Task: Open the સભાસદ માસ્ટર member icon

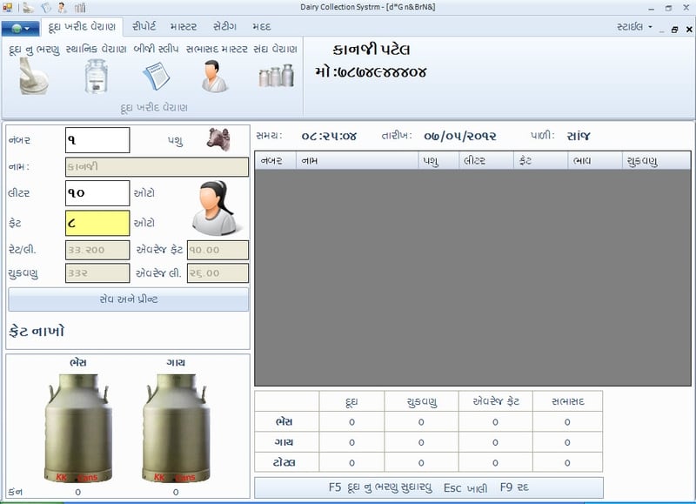Action: tap(214, 77)
